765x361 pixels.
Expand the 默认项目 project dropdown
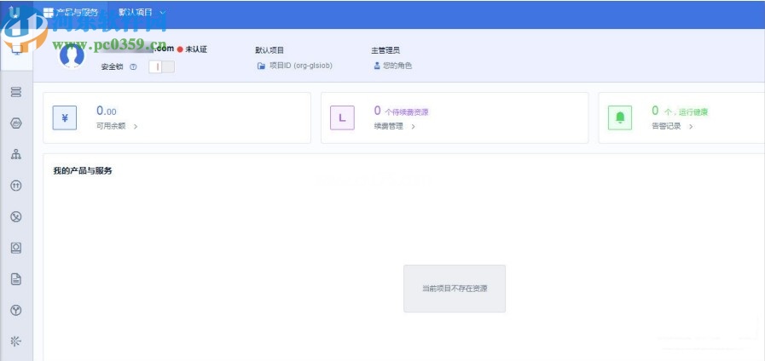point(142,13)
